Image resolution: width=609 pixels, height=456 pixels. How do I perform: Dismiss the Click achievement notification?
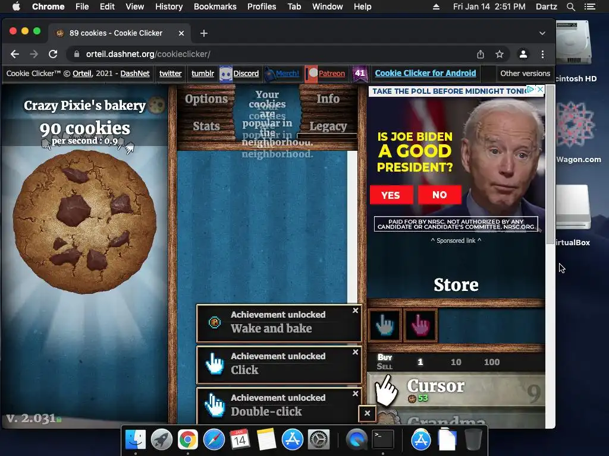[356, 352]
